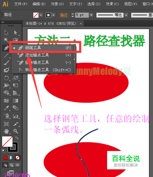Open the 文件(F) menu
The height and width of the screenshot is (177, 153).
pyautogui.click(x=21, y=4)
